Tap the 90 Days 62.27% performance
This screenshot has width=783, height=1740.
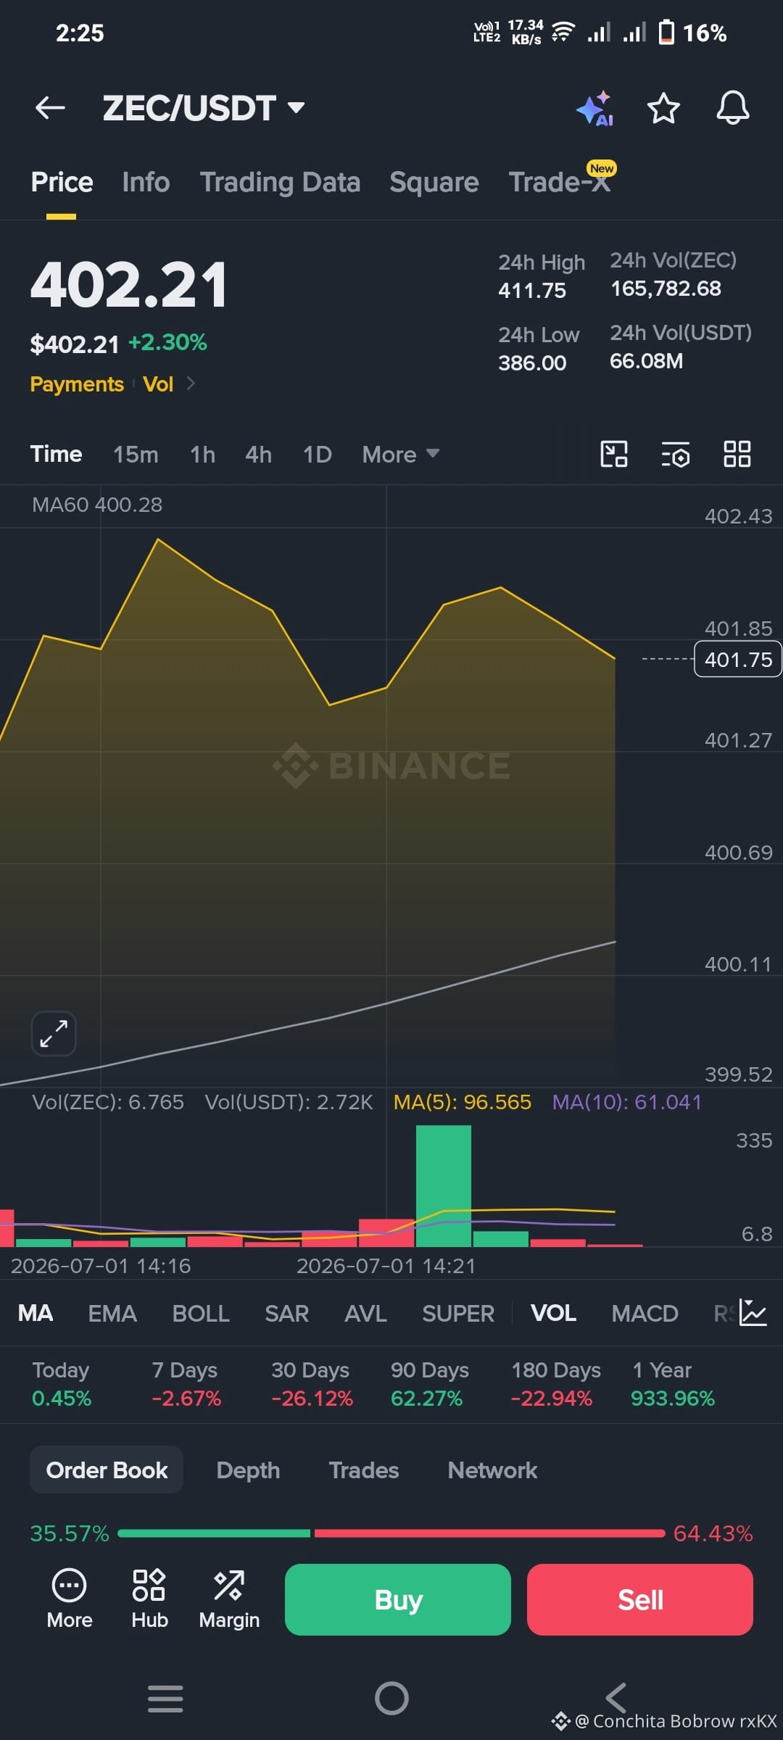[x=429, y=1383]
